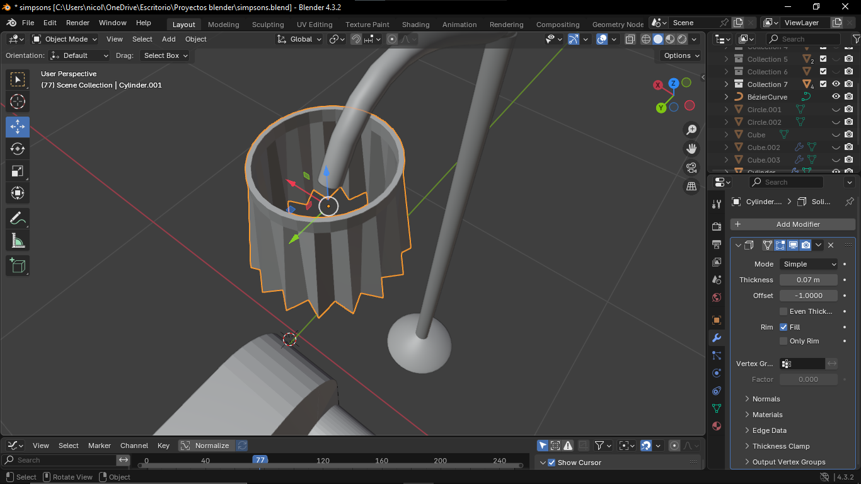This screenshot has width=861, height=484.
Task: Switch to Material Preview shading
Action: coord(670,39)
